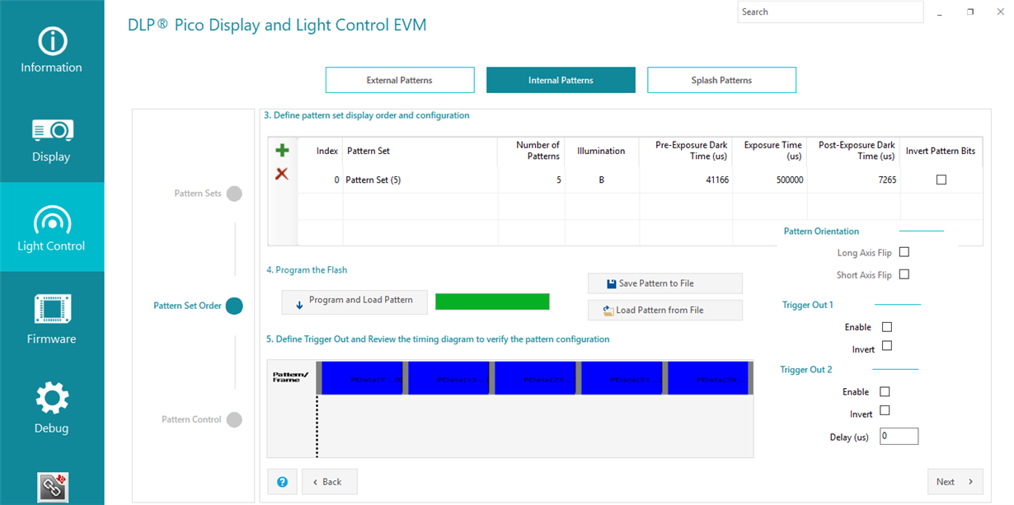The width and height of the screenshot is (1014, 505).
Task: Switch to Splash Patterns tab
Action: pyautogui.click(x=721, y=80)
